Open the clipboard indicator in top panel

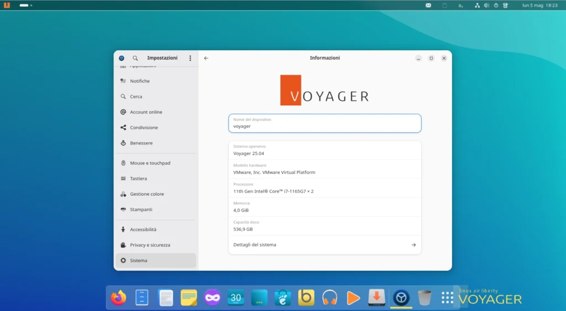[x=444, y=6]
